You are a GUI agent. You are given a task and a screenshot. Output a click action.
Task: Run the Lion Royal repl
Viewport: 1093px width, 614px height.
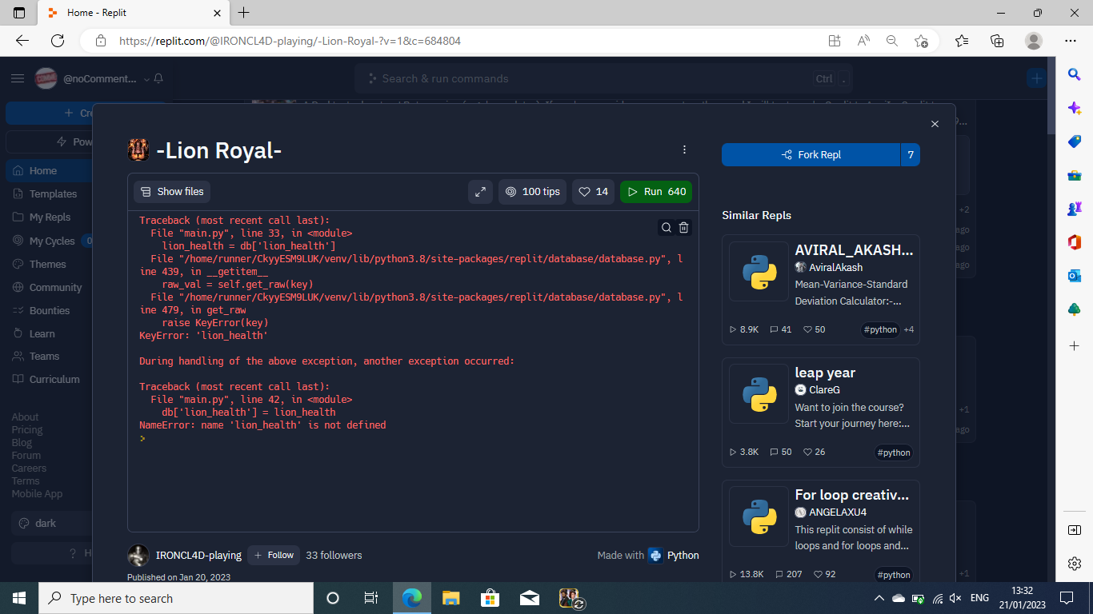[655, 192]
